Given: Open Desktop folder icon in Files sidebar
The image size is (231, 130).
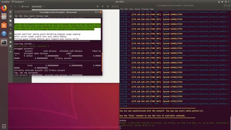Looking at the screenshot, I should pos(10,21).
